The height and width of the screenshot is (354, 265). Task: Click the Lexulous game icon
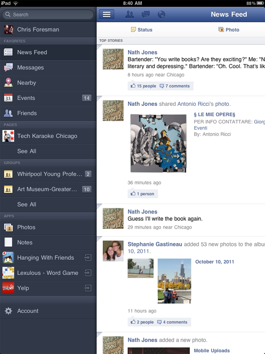point(8,273)
